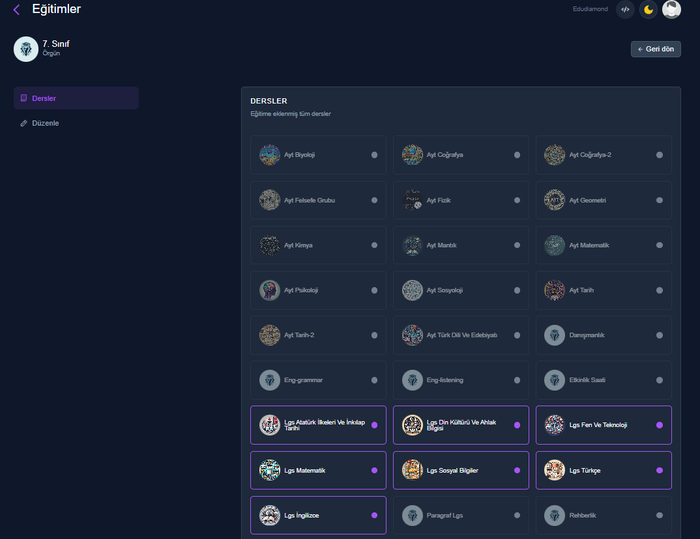Click the Ayt Tarih-2 course image

tap(270, 335)
